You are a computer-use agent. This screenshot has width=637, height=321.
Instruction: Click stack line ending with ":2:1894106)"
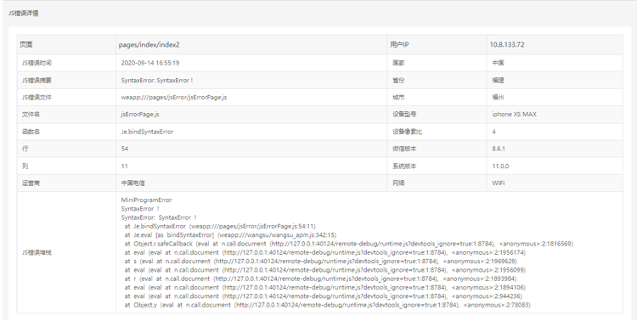coord(325,287)
